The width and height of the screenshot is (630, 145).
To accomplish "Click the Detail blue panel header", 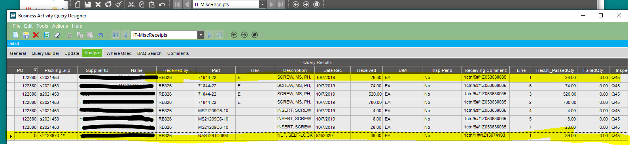I will pos(317,43).
